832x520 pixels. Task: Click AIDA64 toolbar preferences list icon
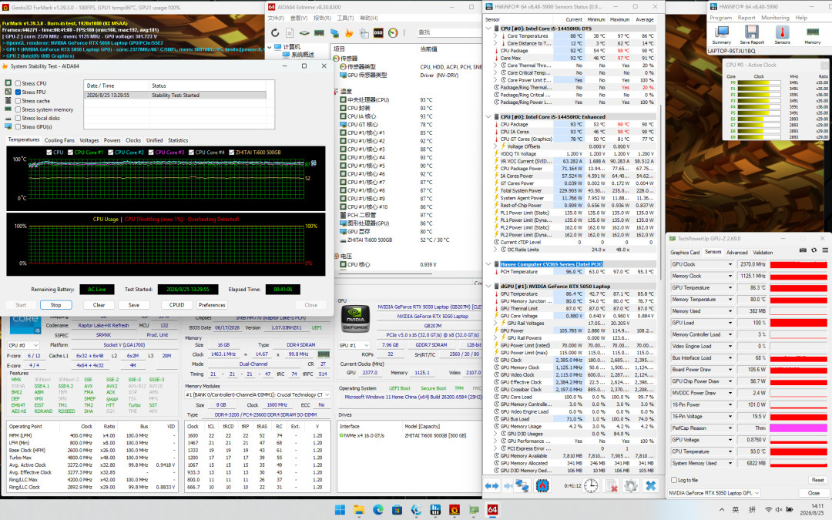click(364, 33)
